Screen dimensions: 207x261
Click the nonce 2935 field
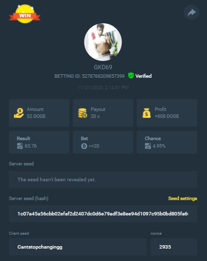174,247
